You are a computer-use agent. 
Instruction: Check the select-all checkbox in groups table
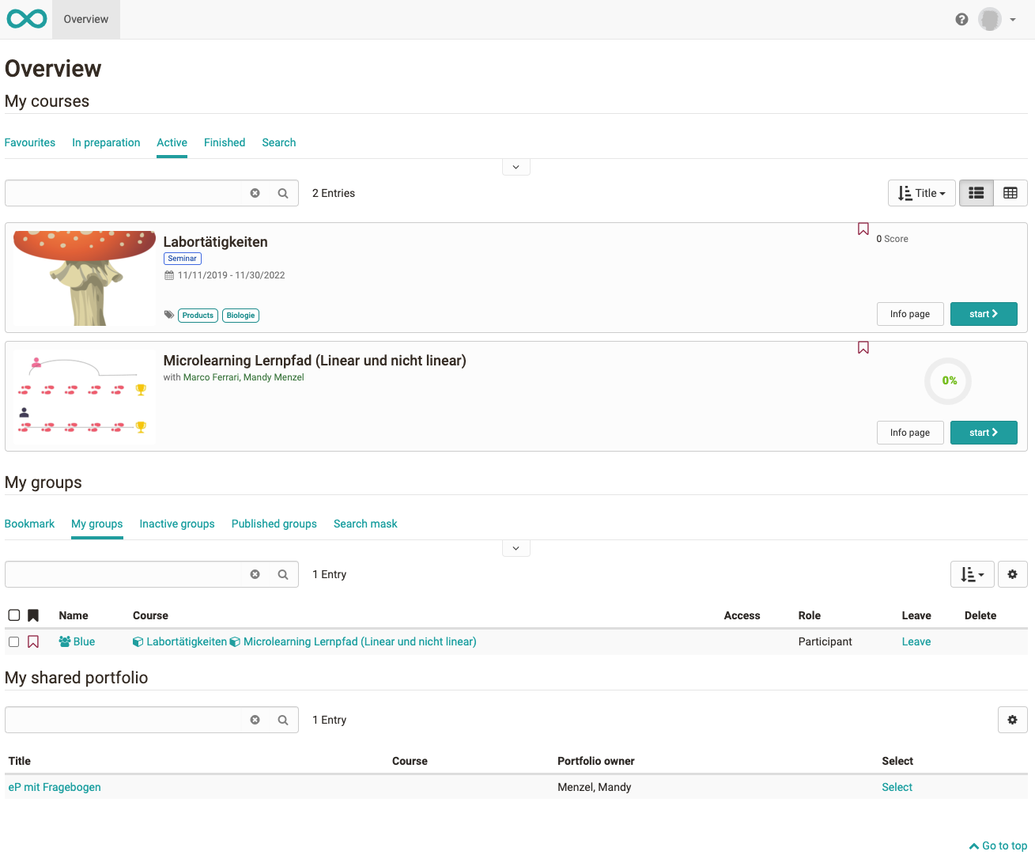13,615
